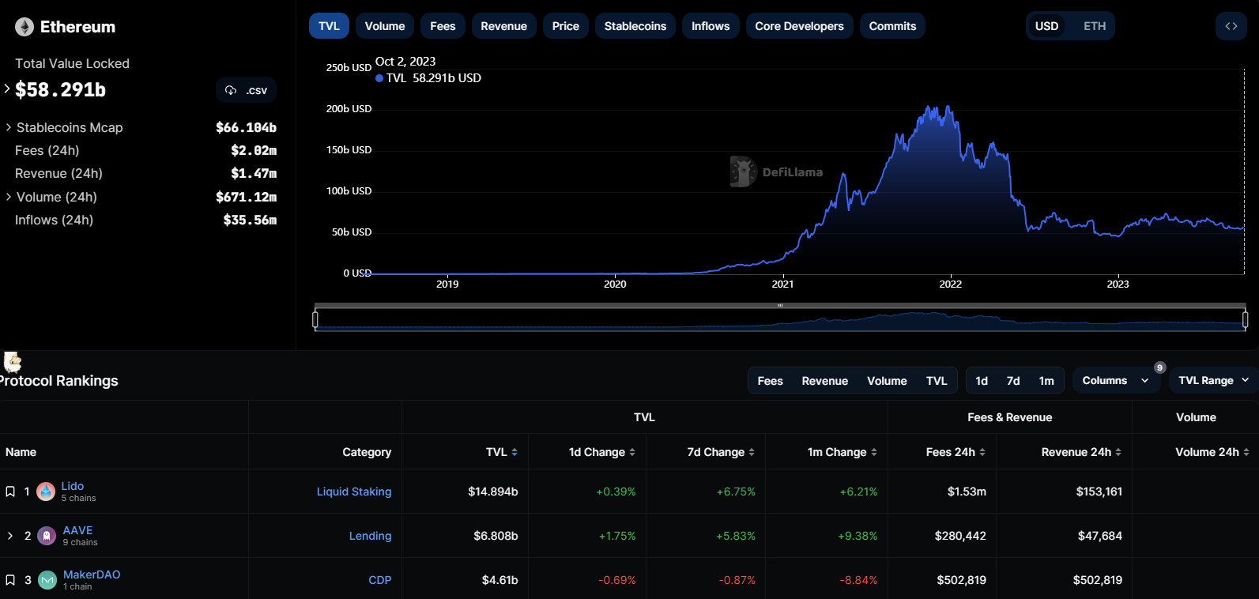Open the Lending category link

point(370,536)
